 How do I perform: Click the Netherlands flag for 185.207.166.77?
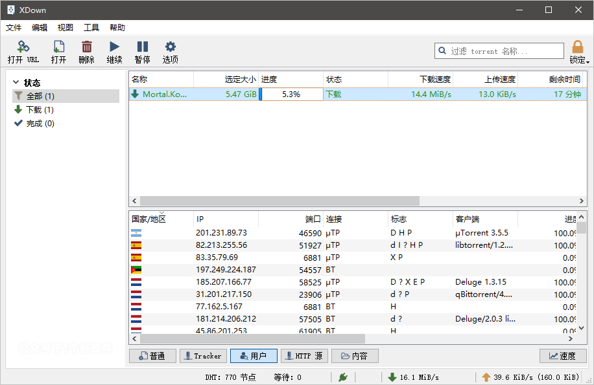136,282
